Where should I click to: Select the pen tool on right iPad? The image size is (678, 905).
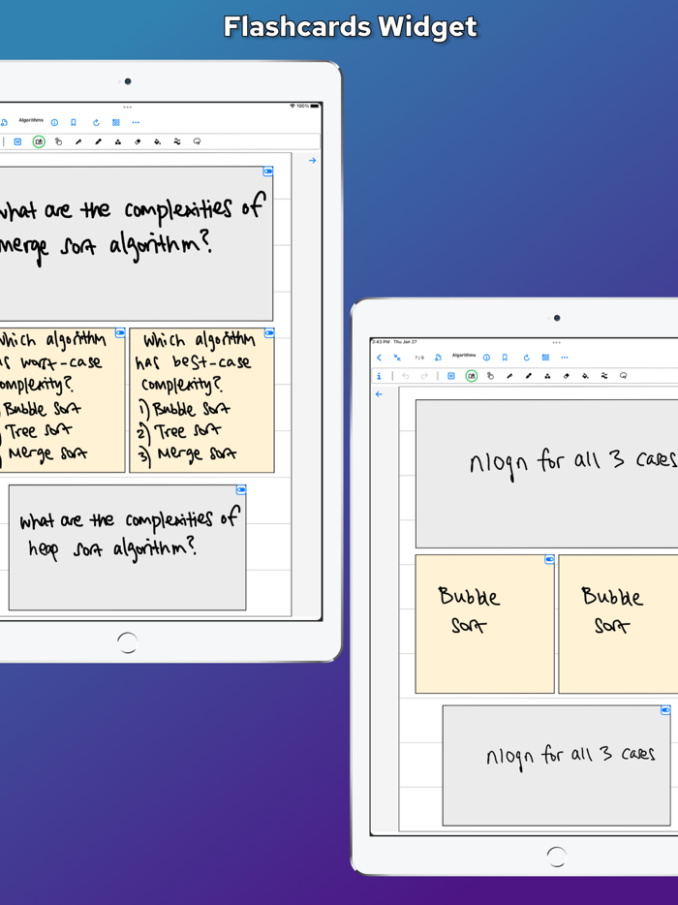point(509,376)
